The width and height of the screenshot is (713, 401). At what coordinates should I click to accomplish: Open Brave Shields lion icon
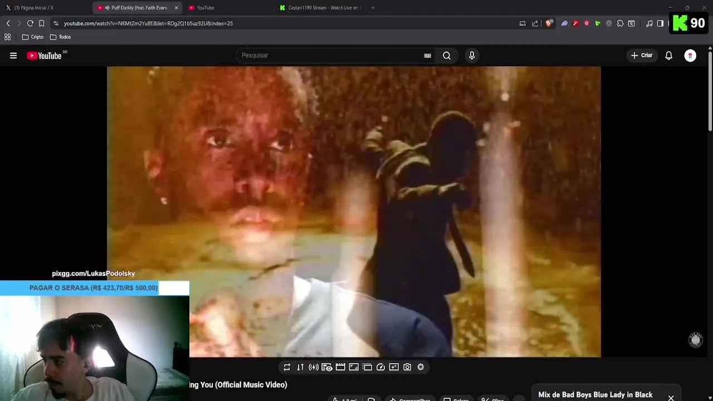click(x=549, y=23)
